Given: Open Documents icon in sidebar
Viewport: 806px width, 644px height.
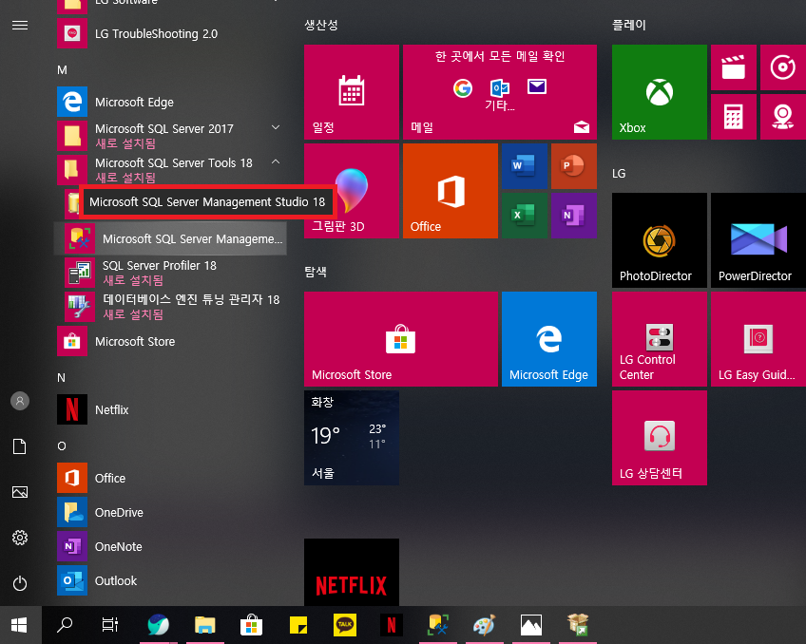Looking at the screenshot, I should tap(20, 446).
